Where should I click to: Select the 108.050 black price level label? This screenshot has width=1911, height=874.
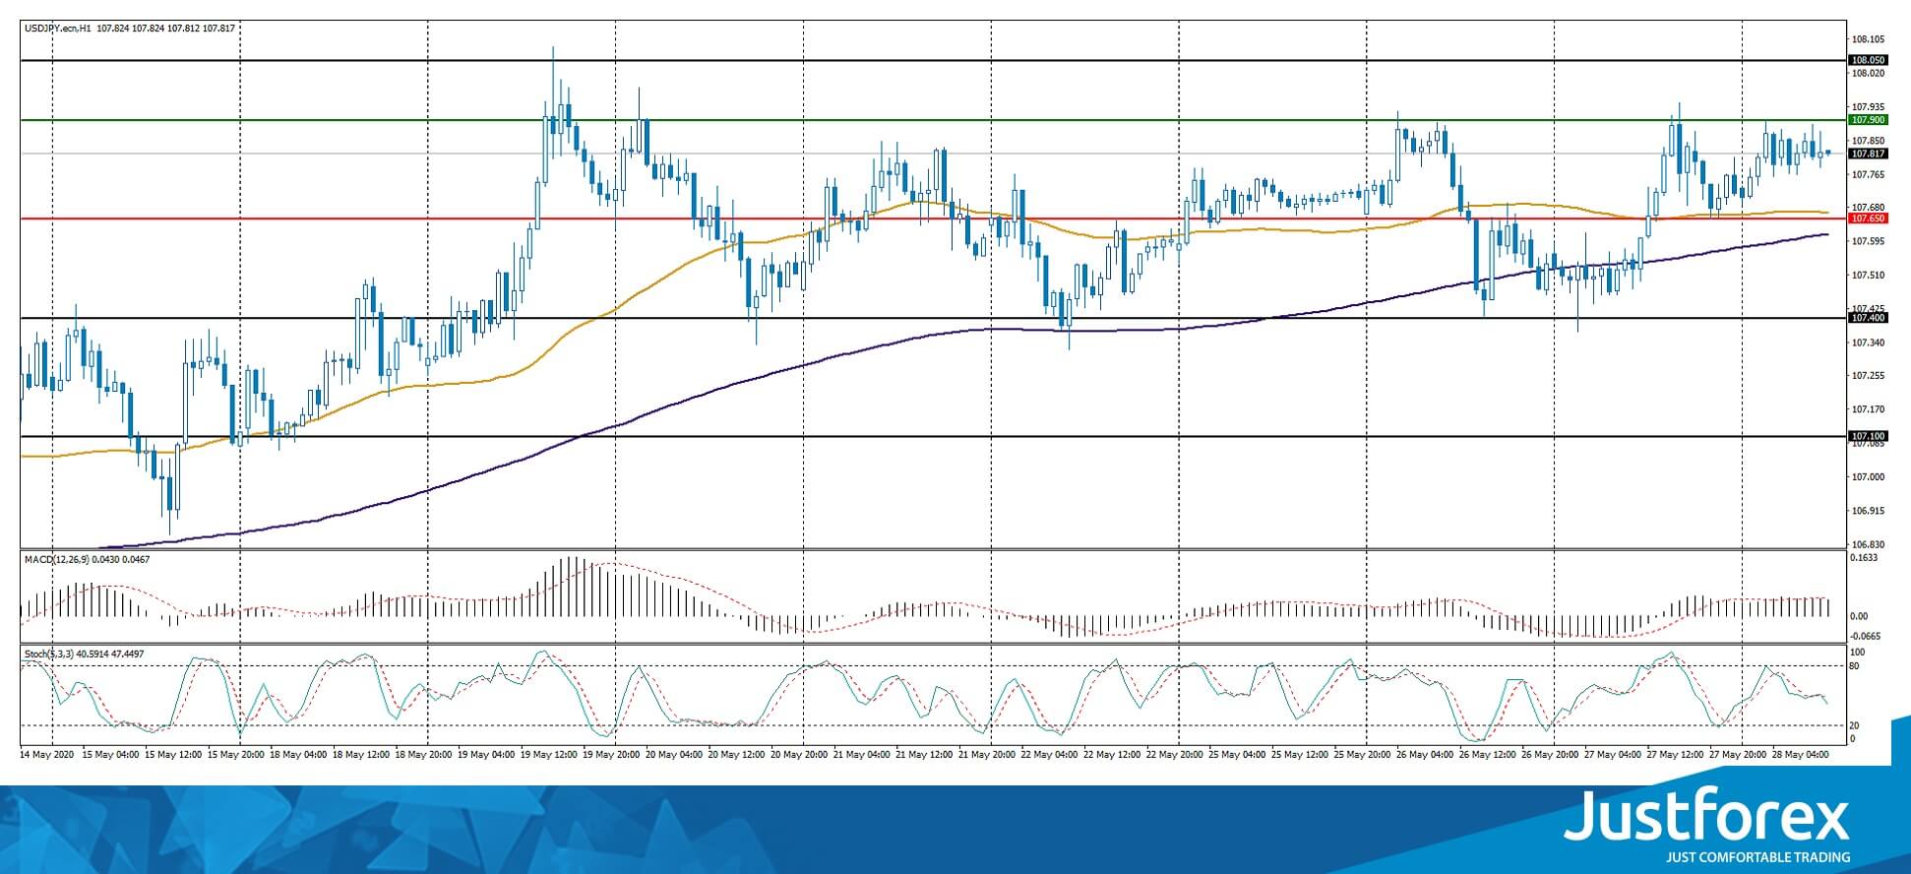[x=1867, y=60]
